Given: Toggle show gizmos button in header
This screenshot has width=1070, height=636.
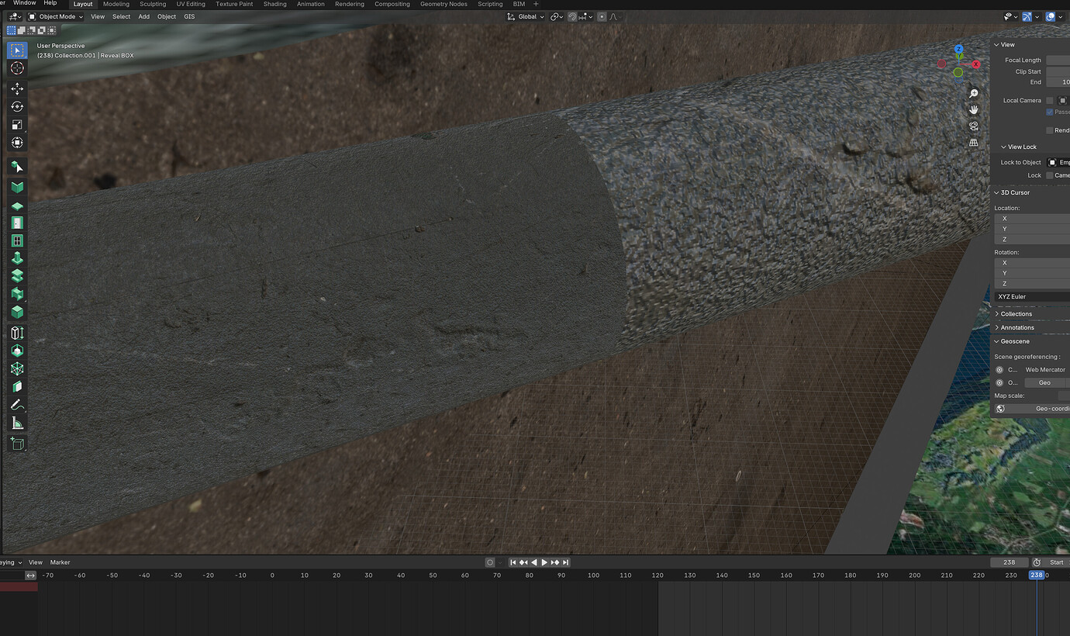Looking at the screenshot, I should 1027,16.
